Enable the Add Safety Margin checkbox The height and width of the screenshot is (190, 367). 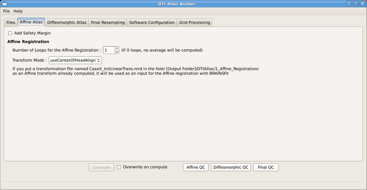10,33
